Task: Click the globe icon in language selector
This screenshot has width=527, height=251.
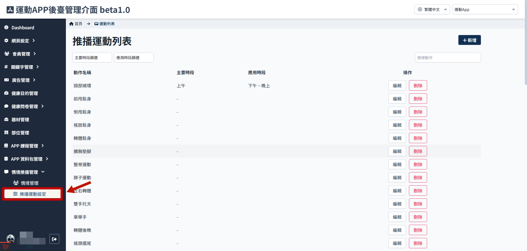Action: [x=420, y=9]
